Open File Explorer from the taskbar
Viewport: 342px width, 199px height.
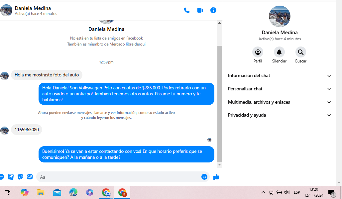coord(41,192)
